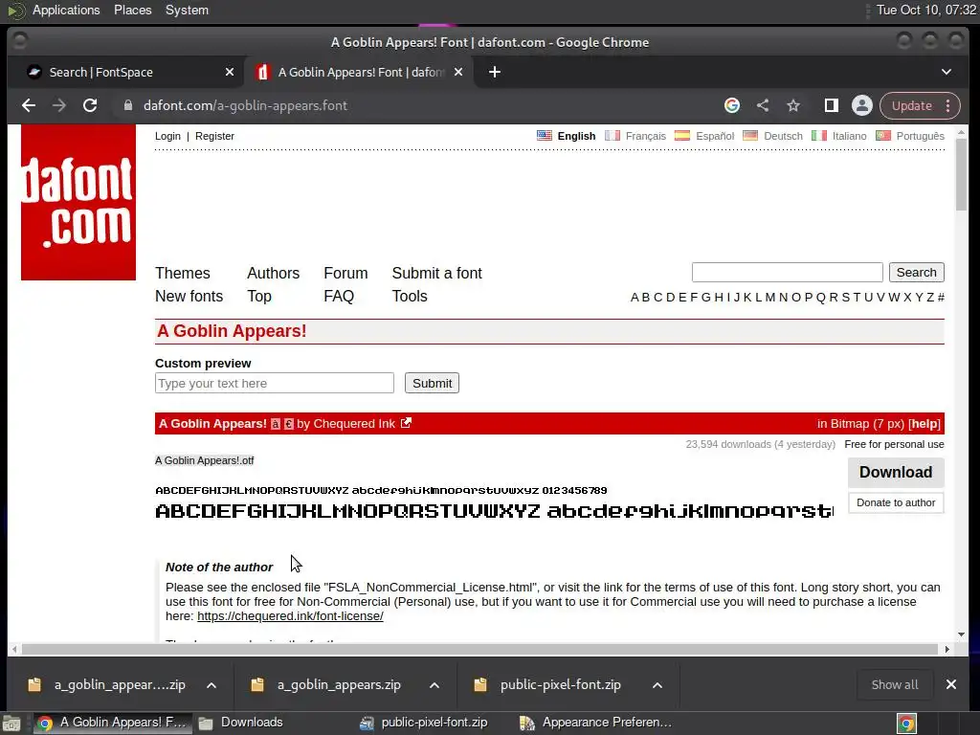The image size is (980, 735).
Task: Click the Update button in Chrome
Action: pyautogui.click(x=911, y=105)
